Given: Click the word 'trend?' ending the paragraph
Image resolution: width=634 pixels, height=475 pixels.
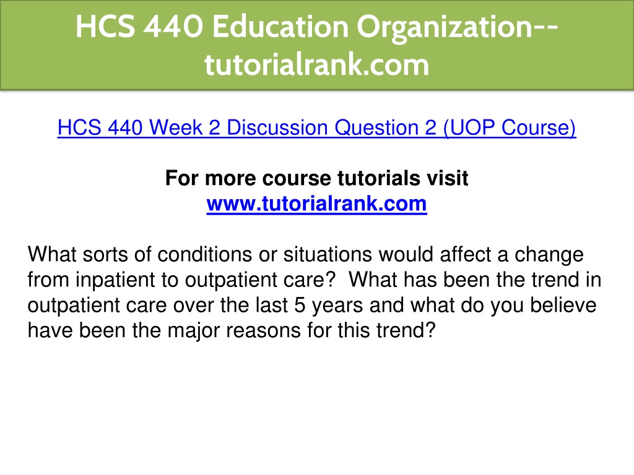Looking at the screenshot, I should [406, 330].
